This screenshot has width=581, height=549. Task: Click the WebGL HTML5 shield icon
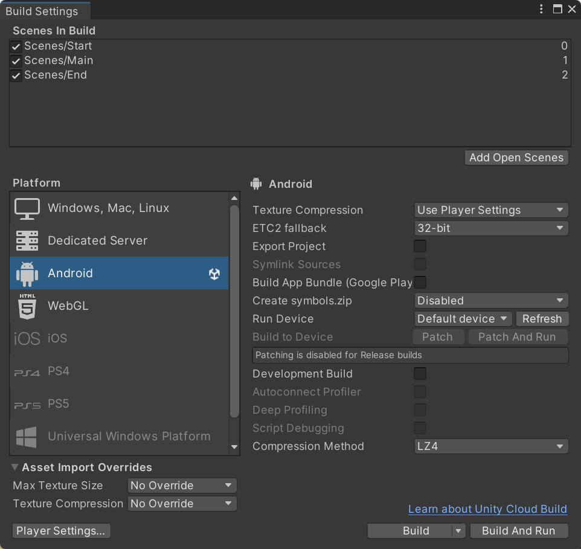tap(27, 306)
